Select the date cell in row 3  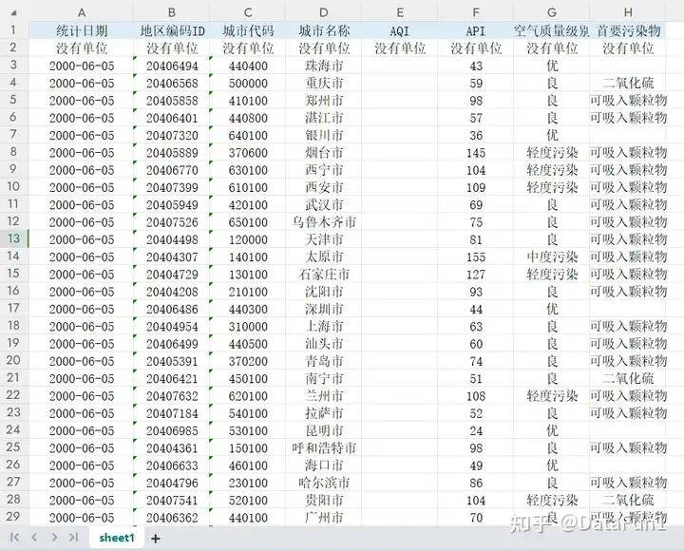pyautogui.click(x=81, y=66)
